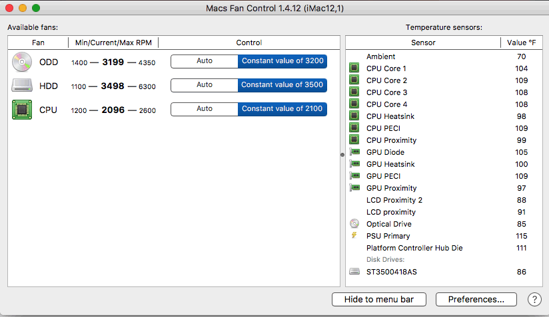Image resolution: width=549 pixels, height=317 pixels.
Task: Click the HDD fan drive icon
Action: (x=22, y=85)
